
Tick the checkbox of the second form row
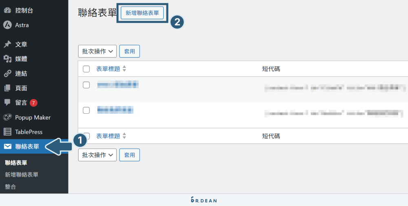coord(86,110)
